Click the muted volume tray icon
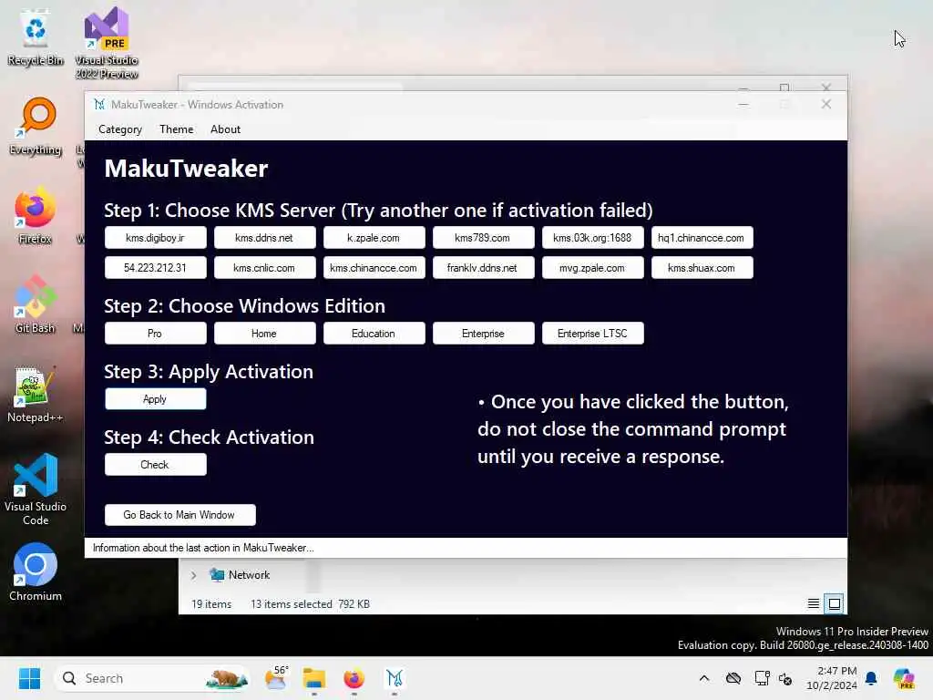The height and width of the screenshot is (700, 933). pyautogui.click(x=785, y=678)
